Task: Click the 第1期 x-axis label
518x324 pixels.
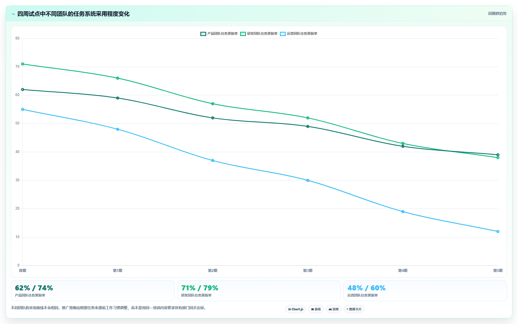Action: [118, 270]
